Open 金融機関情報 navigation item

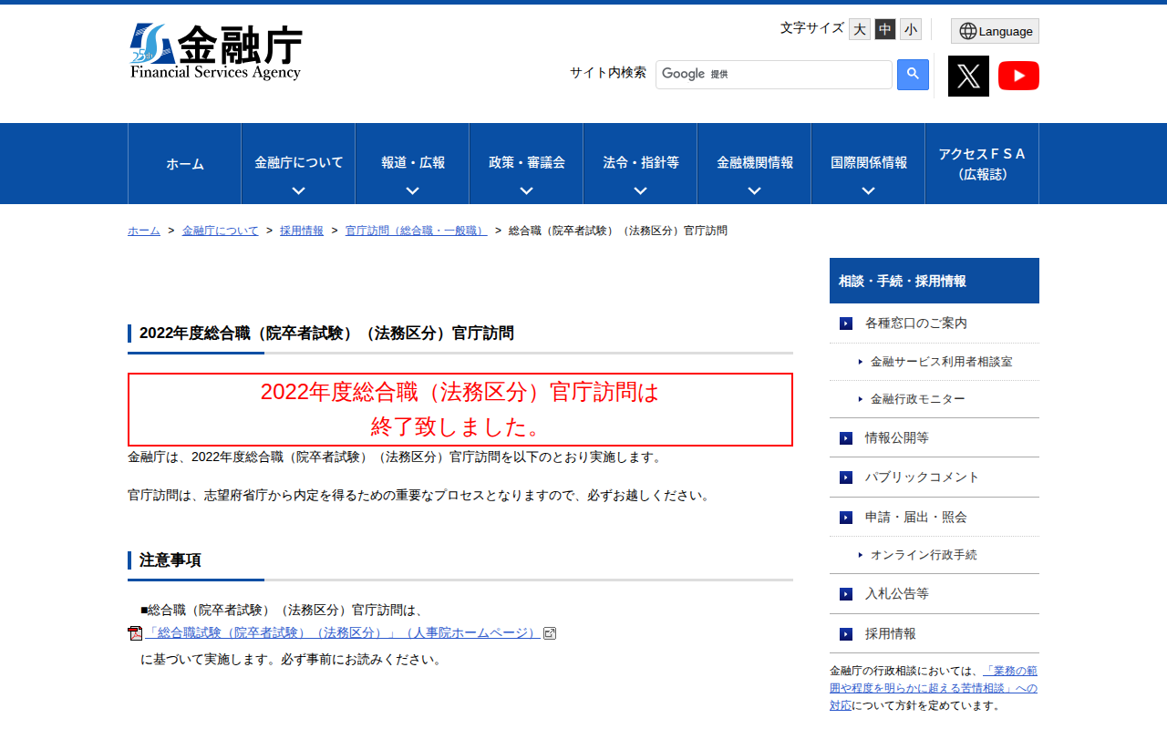(755, 162)
